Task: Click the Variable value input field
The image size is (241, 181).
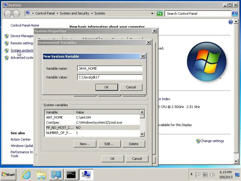Action: (x=110, y=77)
